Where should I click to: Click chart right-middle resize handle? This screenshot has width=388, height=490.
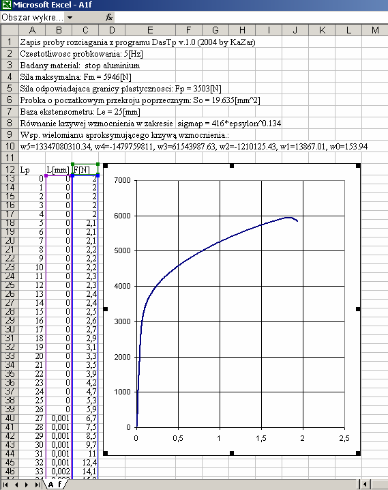(x=358, y=309)
